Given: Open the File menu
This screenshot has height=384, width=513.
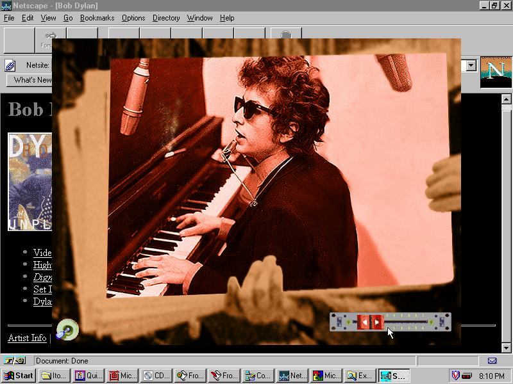Looking at the screenshot, I should [9, 18].
